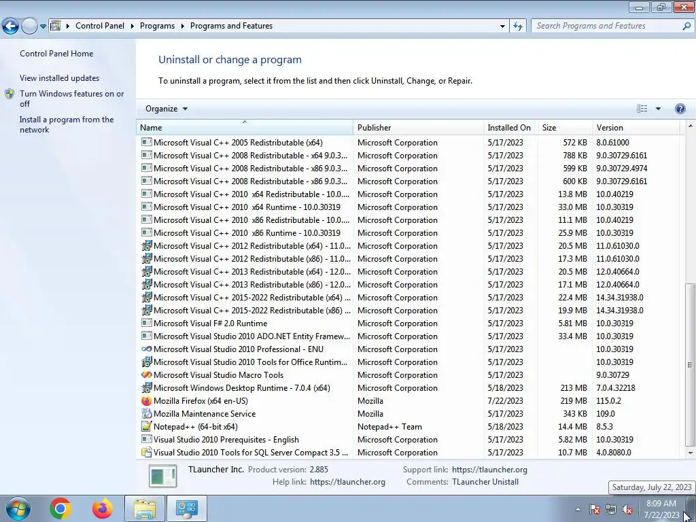This screenshot has width=696, height=522.
Task: Click the Control Panel icon in address bar
Action: pos(55,26)
